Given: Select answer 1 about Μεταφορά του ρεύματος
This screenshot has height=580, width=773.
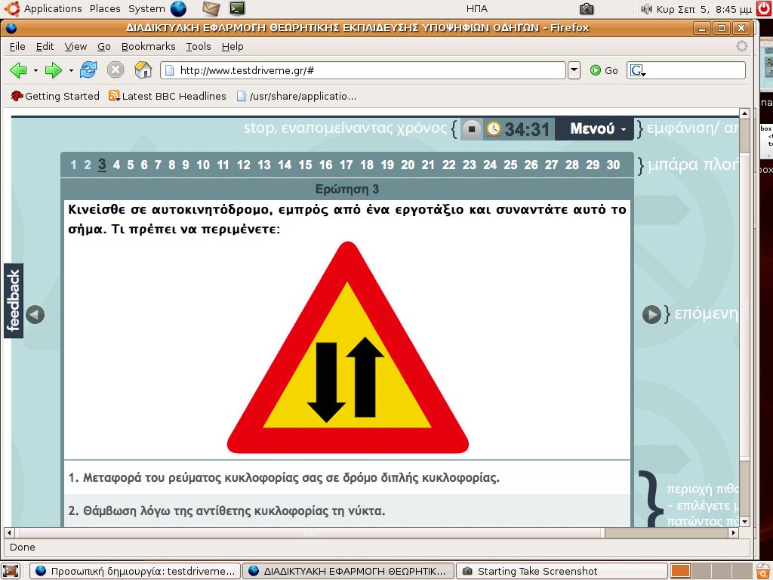Looking at the screenshot, I should click(347, 477).
